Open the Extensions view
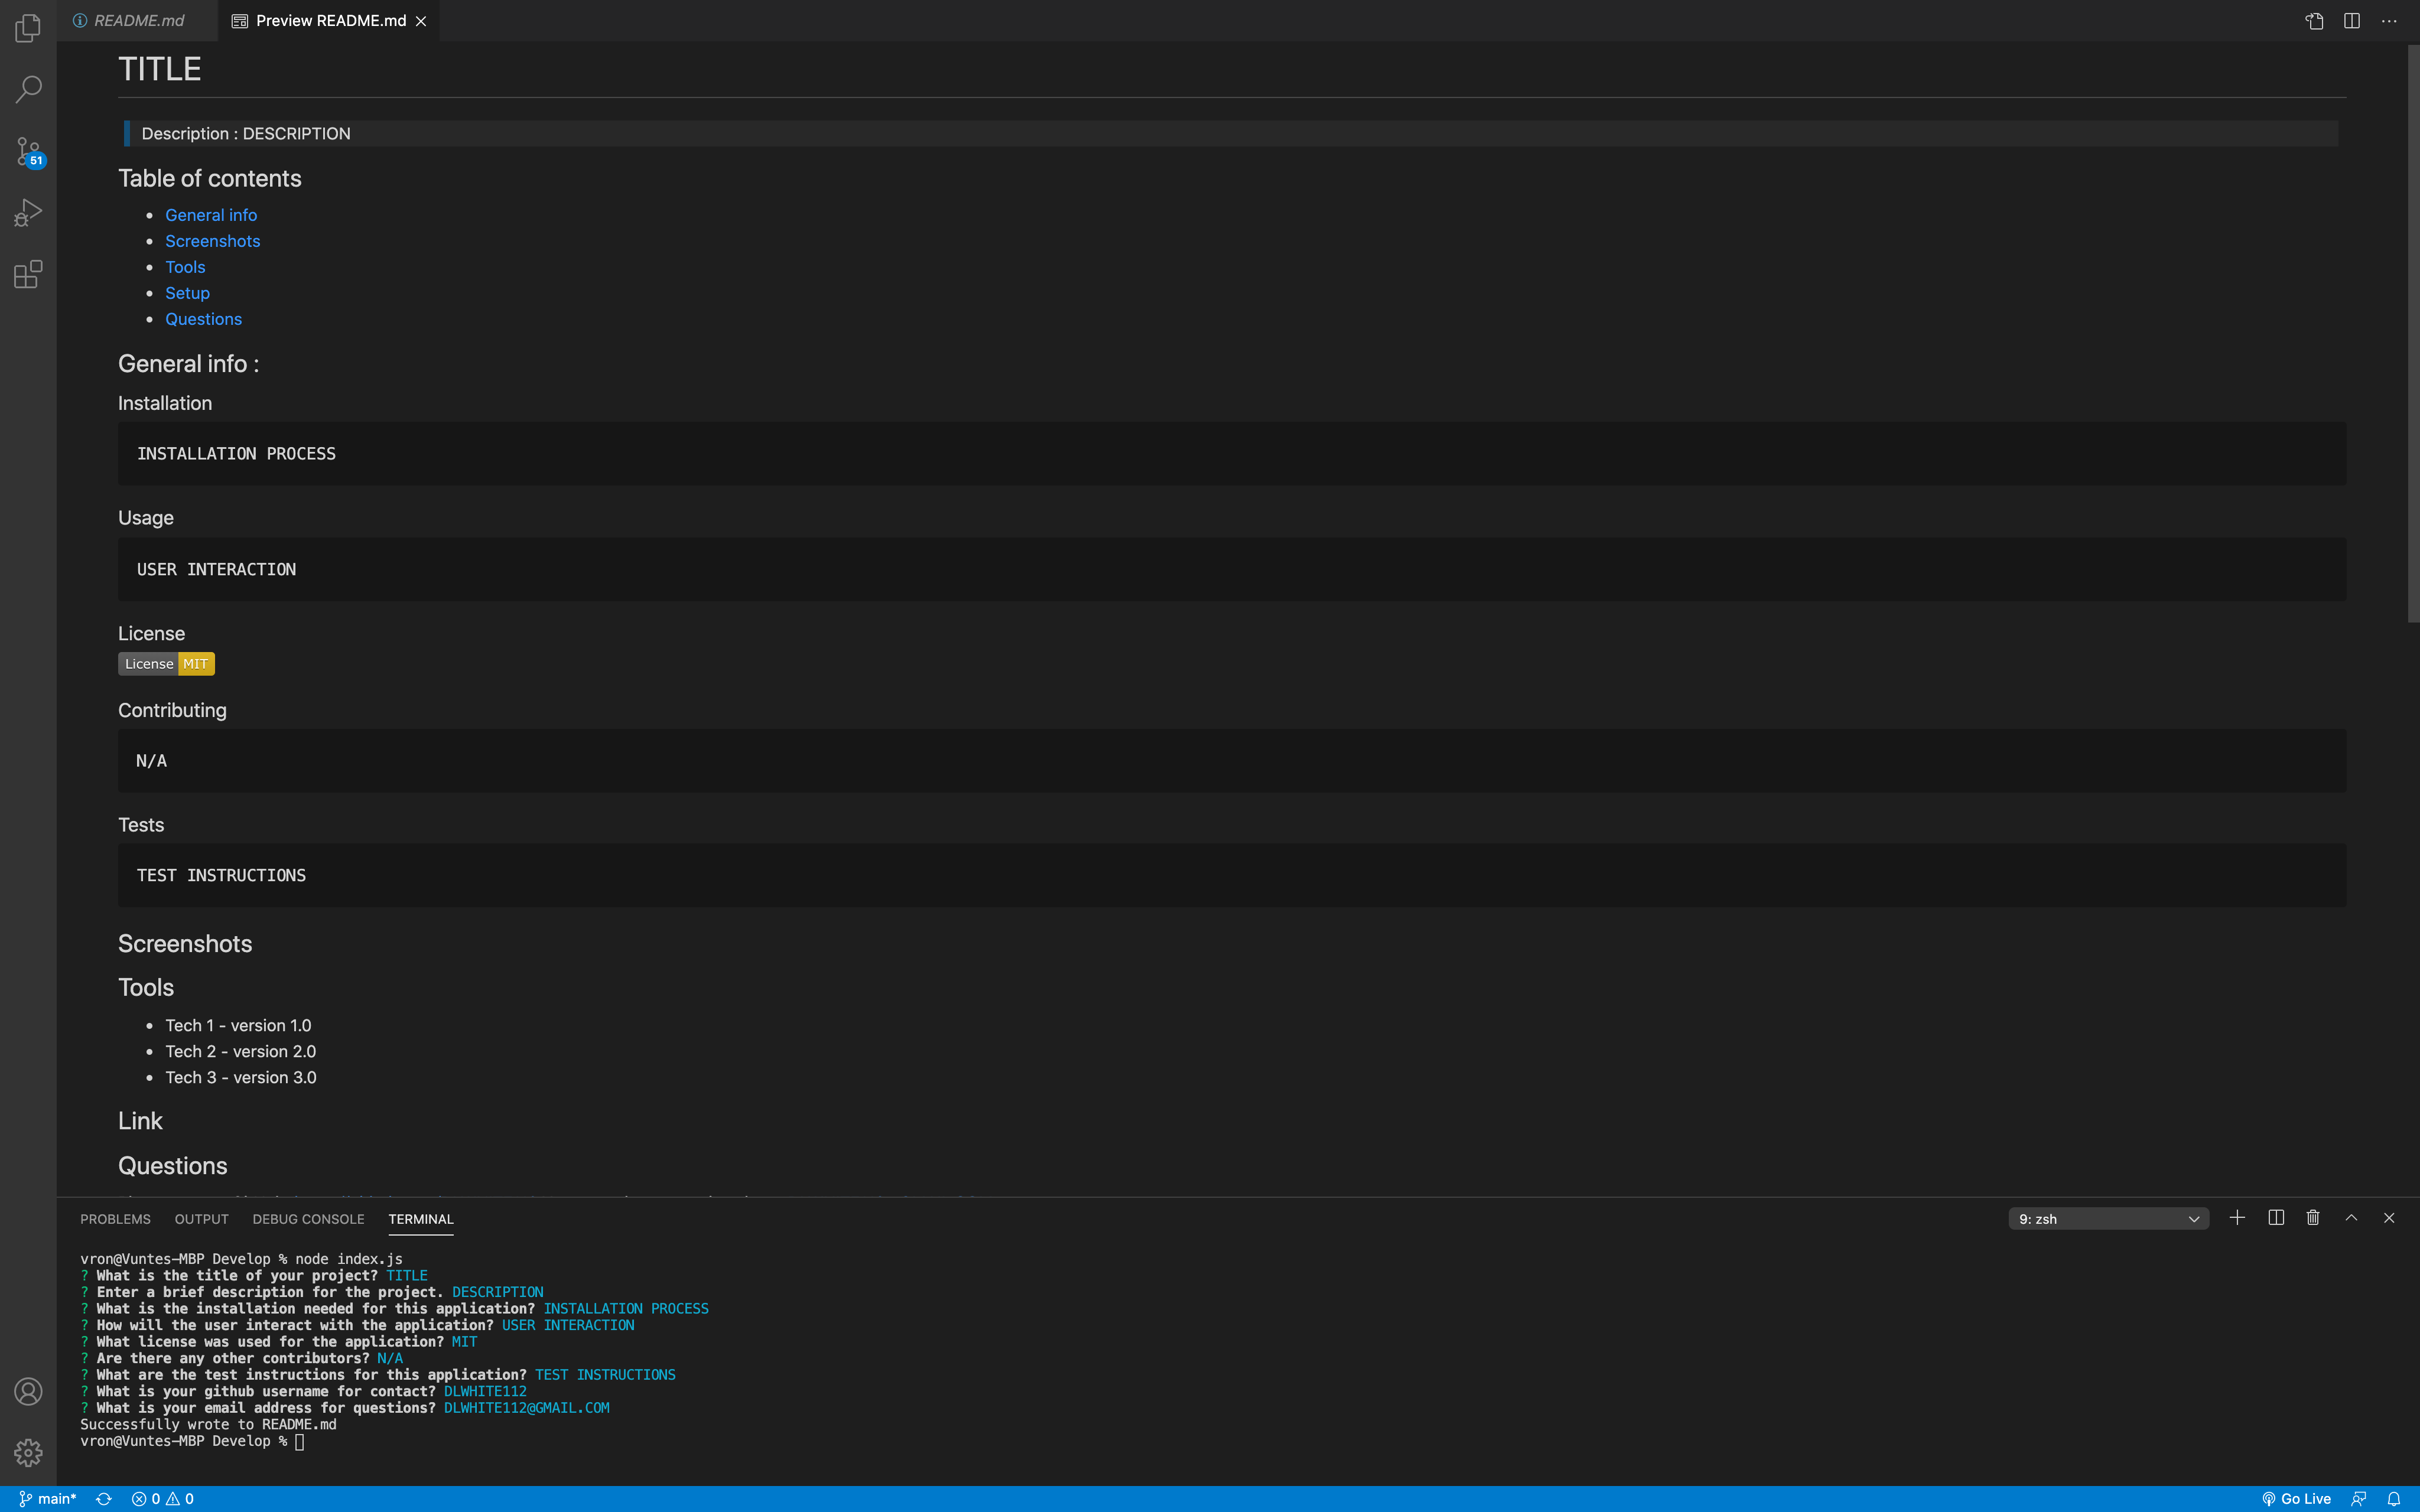The image size is (2420, 1512). tap(28, 274)
